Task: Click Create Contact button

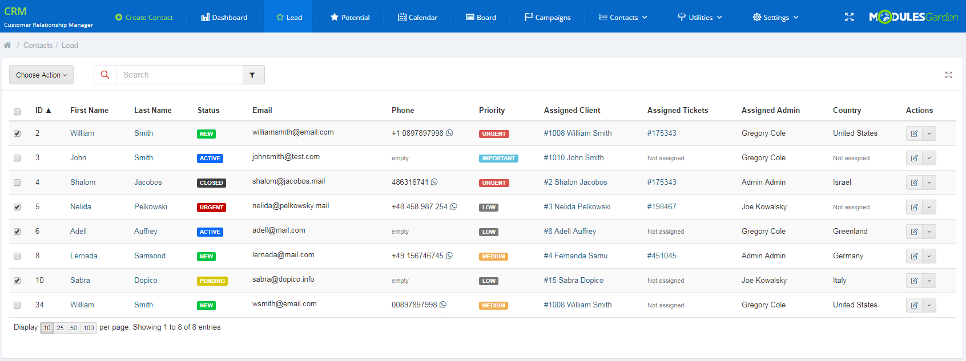Action: point(144,17)
